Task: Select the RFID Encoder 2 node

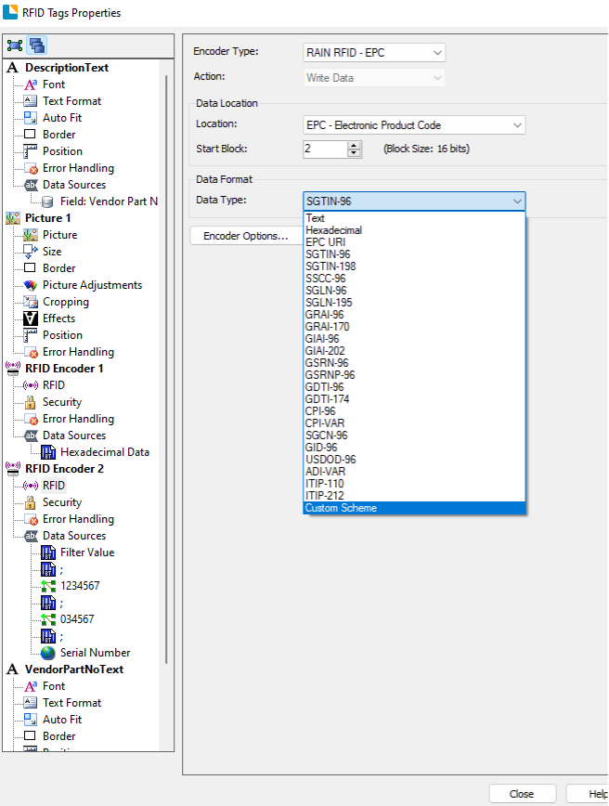Action: coord(64,469)
